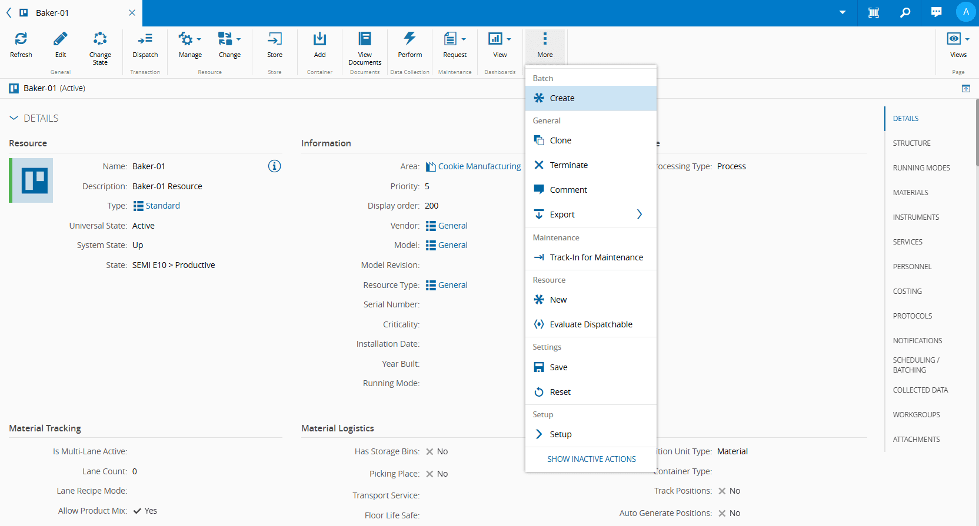Click SHOW INACTIVE ACTIONS link
979x526 pixels.
591,459
